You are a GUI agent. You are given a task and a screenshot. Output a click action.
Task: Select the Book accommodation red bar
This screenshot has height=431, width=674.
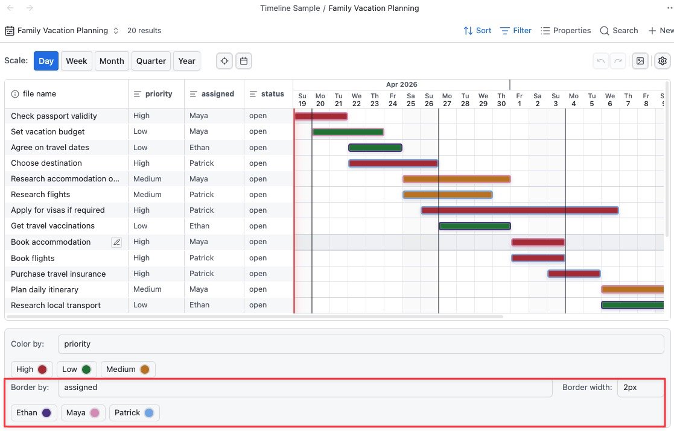[x=538, y=242]
